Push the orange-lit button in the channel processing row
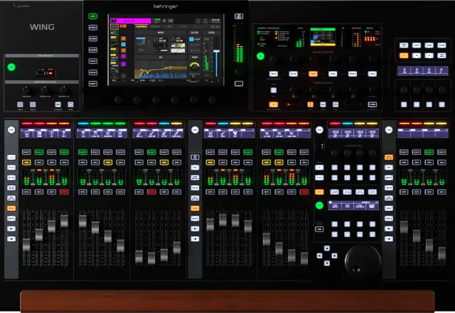 click(313, 74)
